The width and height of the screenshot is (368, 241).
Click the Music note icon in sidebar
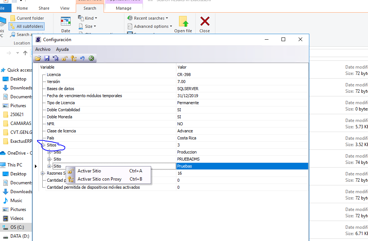(6, 201)
